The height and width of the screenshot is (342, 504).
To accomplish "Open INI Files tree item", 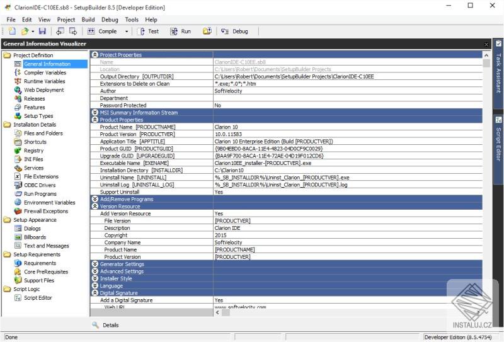I will (x=33, y=159).
